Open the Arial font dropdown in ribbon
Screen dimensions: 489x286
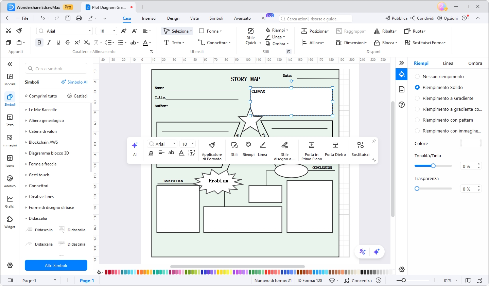[x=90, y=31]
